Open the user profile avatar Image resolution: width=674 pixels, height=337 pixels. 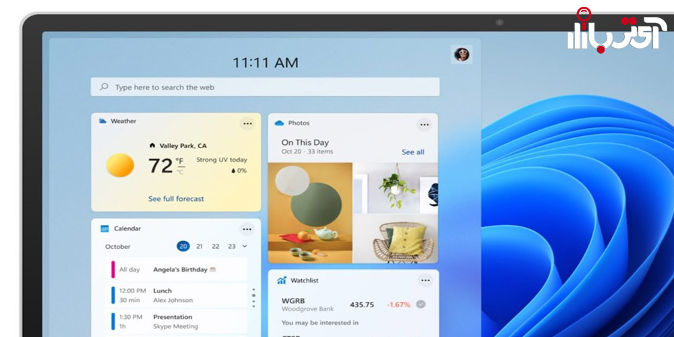click(462, 55)
